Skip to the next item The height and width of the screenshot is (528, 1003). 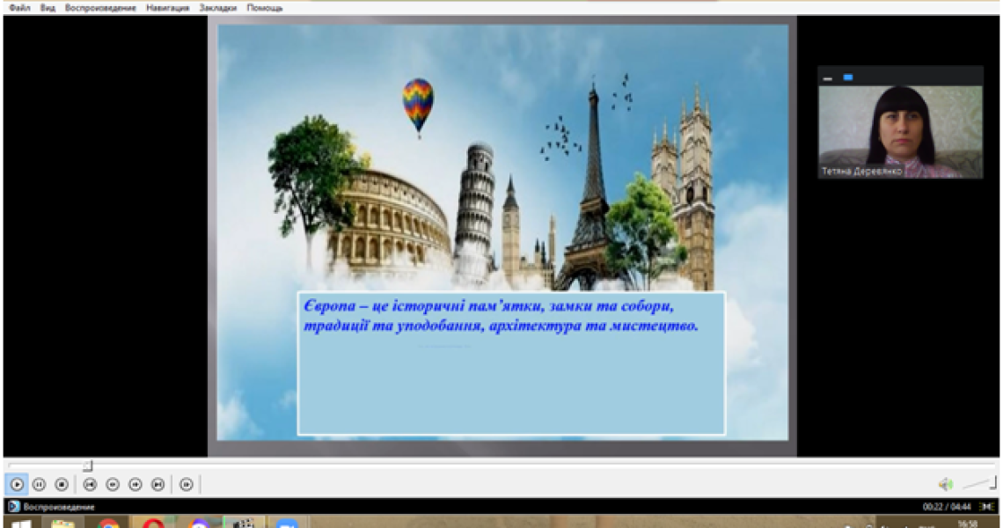158,485
